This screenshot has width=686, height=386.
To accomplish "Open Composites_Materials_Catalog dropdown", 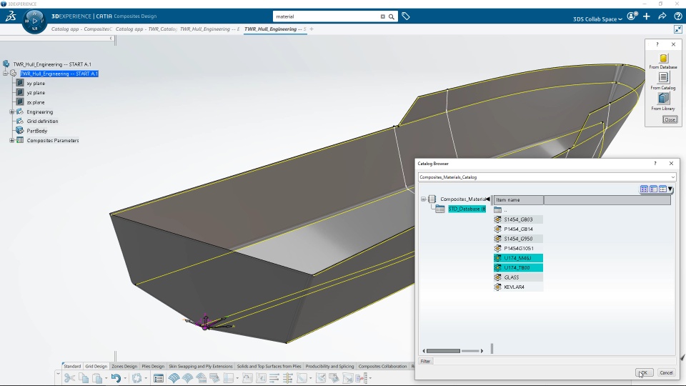I will 673,177.
